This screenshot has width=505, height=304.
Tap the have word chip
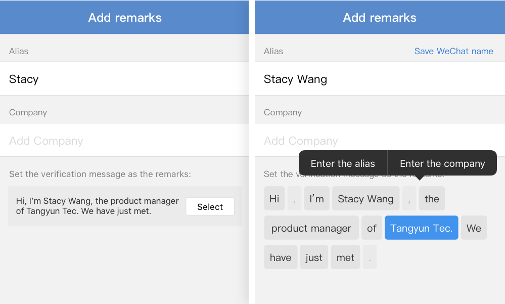point(281,257)
